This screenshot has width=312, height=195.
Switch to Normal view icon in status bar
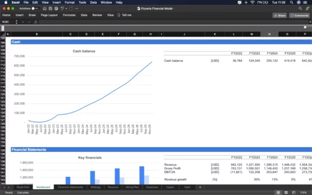278,192
